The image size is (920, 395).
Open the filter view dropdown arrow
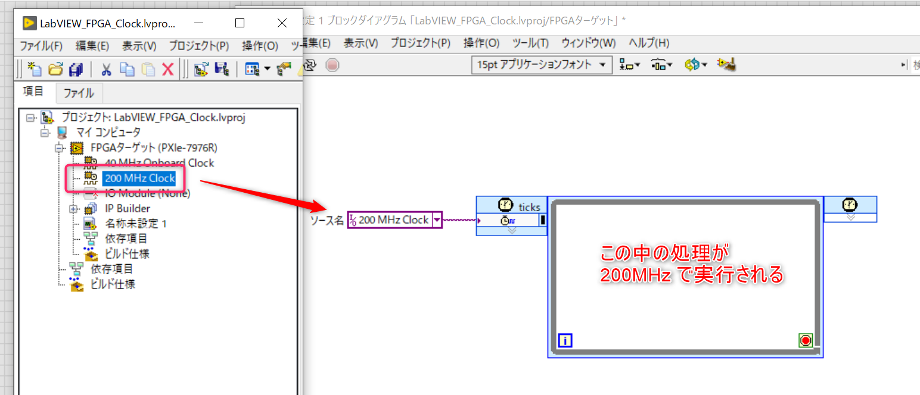pos(267,69)
